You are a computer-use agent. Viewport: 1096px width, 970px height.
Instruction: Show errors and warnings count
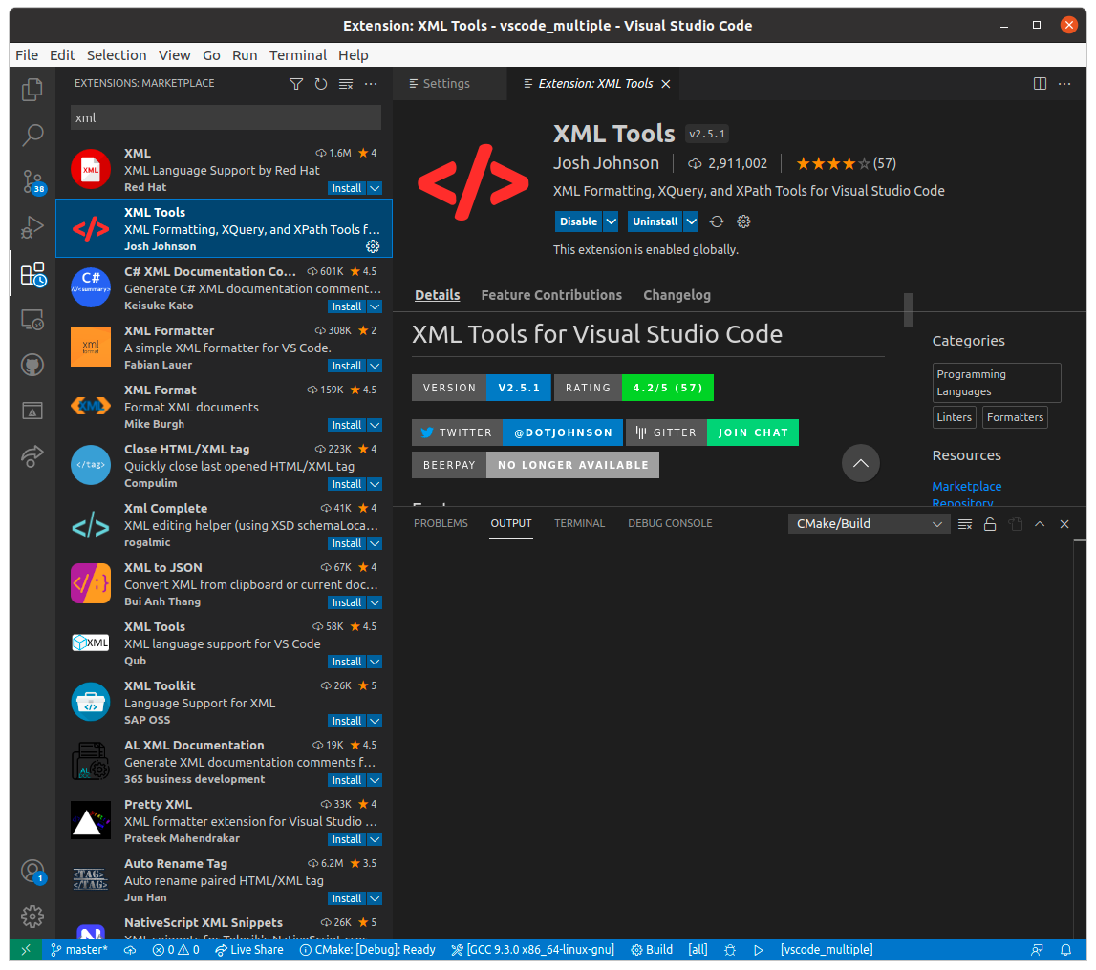tap(176, 950)
